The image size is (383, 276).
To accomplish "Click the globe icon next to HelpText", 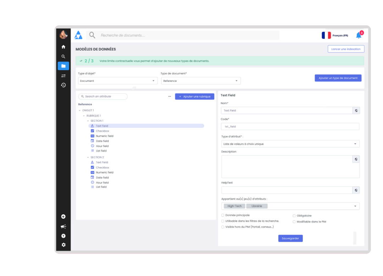I will 356,190.
